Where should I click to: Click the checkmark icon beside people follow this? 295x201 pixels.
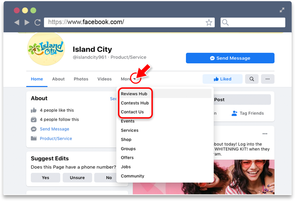pos(34,120)
